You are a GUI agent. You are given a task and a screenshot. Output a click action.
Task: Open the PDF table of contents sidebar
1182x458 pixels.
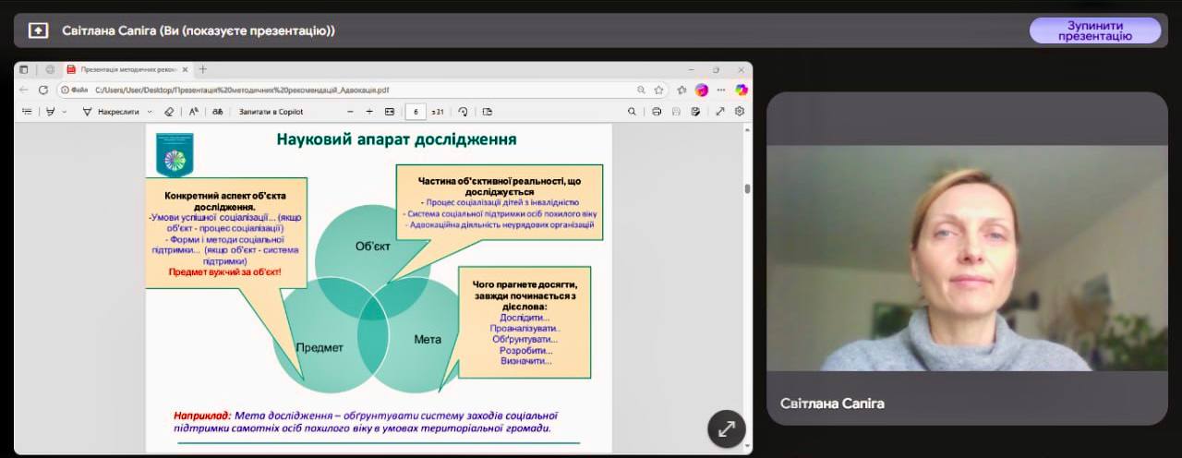coord(27,112)
